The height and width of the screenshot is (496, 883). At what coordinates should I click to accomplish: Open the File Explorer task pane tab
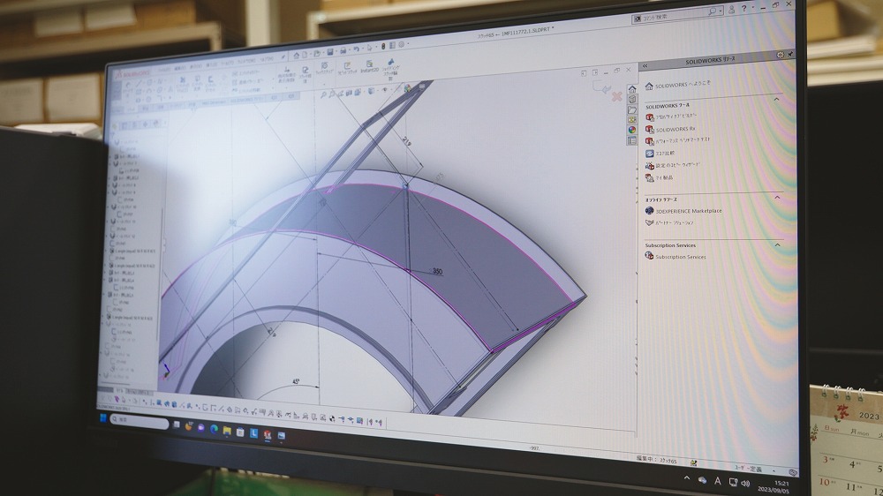[632, 109]
